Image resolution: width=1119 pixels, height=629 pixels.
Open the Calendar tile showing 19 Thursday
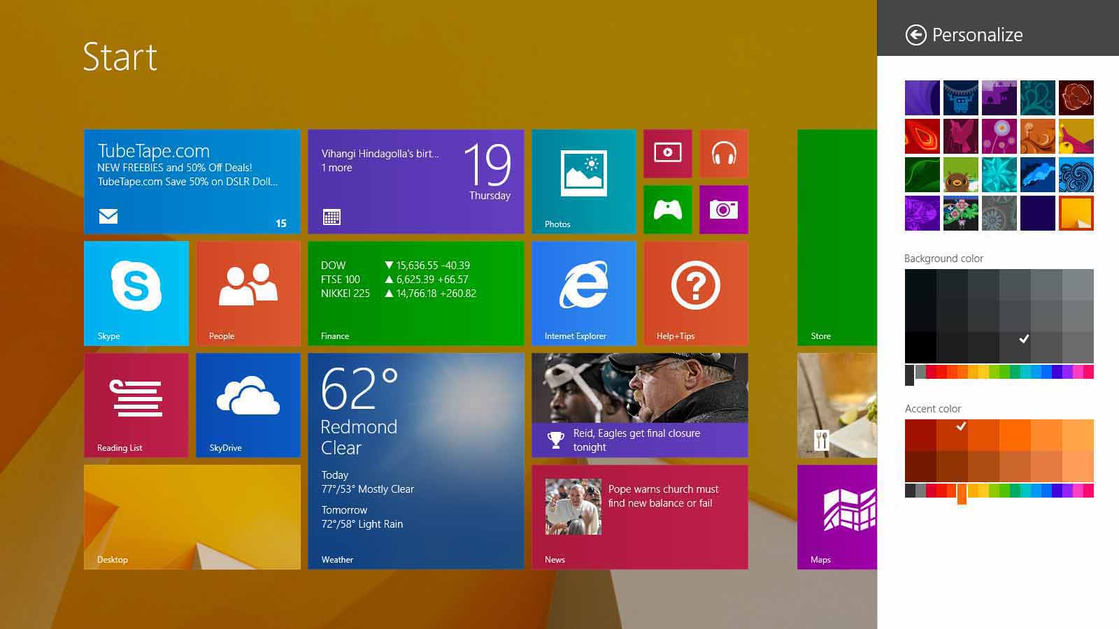pyautogui.click(x=416, y=182)
